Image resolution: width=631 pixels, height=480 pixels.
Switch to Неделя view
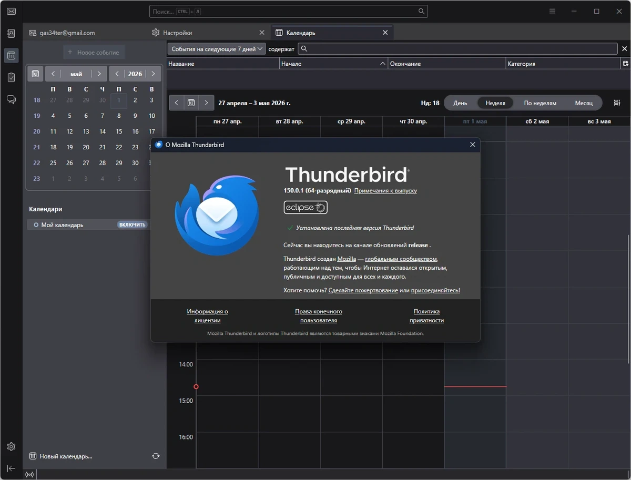point(495,103)
